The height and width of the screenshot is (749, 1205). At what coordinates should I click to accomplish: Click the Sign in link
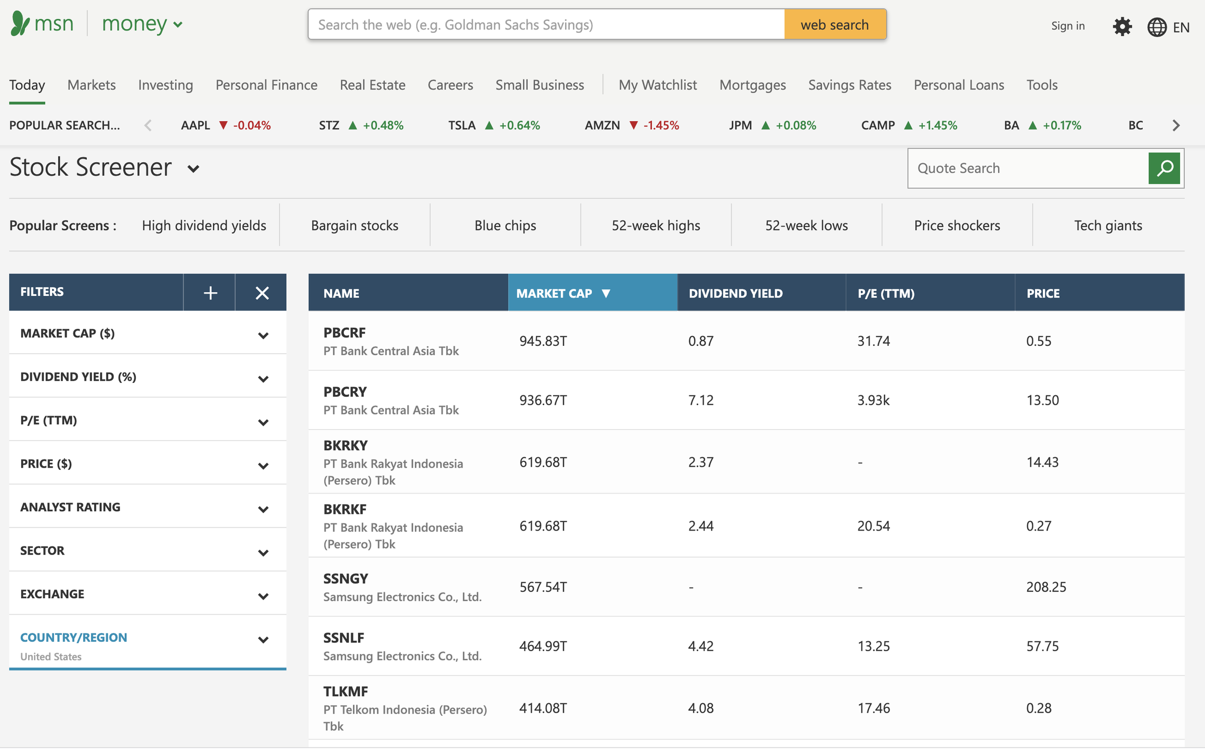1068,25
